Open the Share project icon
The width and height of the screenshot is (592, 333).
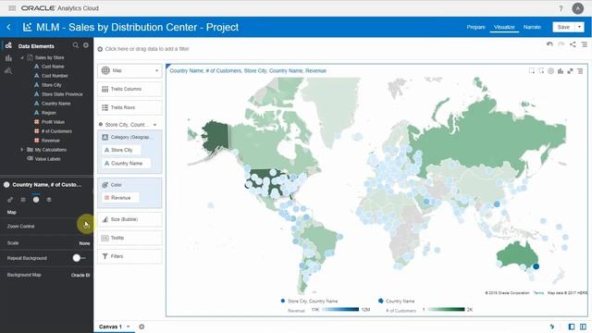(x=573, y=44)
